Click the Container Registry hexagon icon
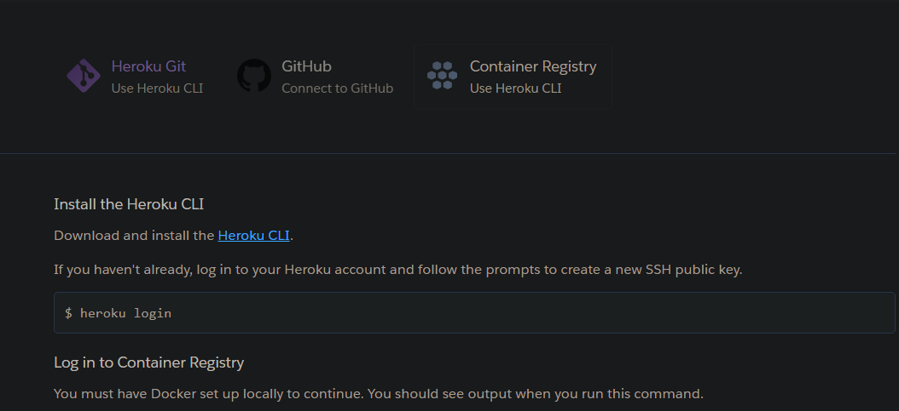Viewport: 899px width, 411px height. click(x=442, y=77)
